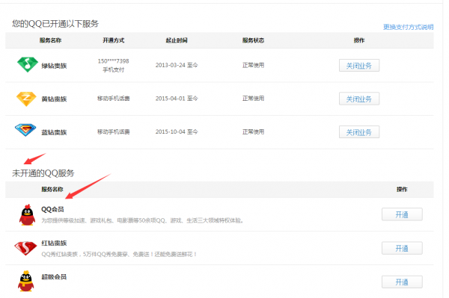449x298 pixels.
Task: Click the yellow diamond 黄钻贵族 icon
Action: pyautogui.click(x=26, y=99)
